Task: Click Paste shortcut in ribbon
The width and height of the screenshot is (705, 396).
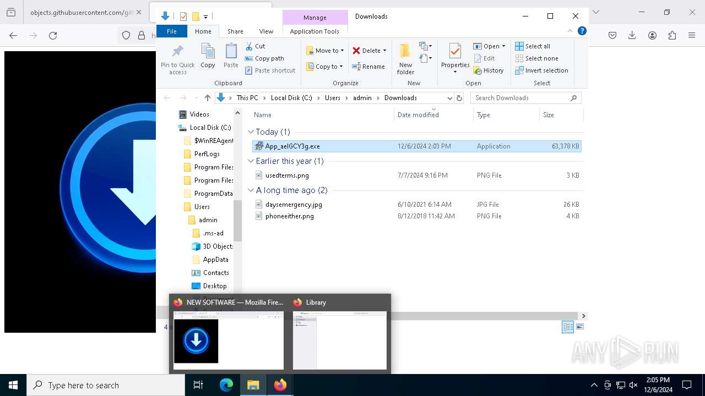Action: [270, 70]
